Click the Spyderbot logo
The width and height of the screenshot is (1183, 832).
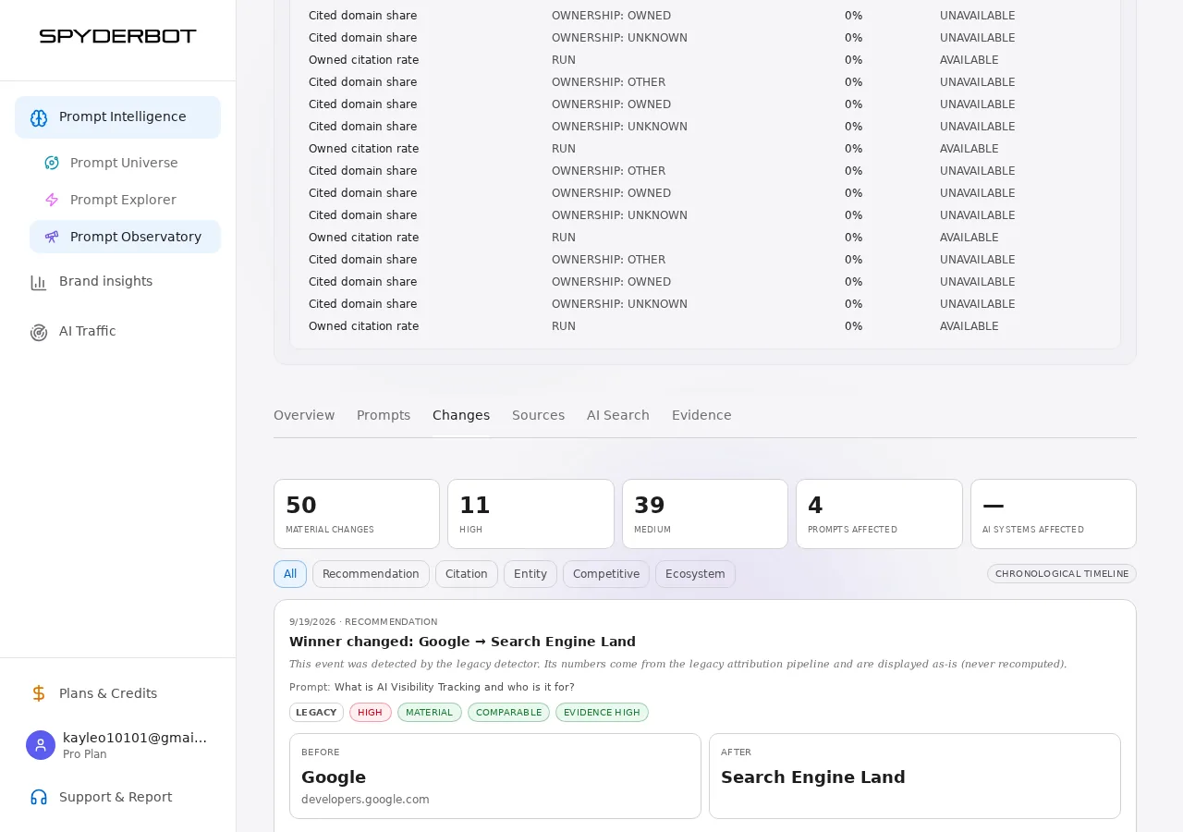click(x=117, y=36)
